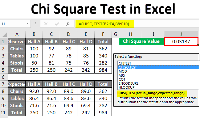Click observed Tables Hall D value 85
The height and width of the screenshot is (118, 200).
coord(86,56)
